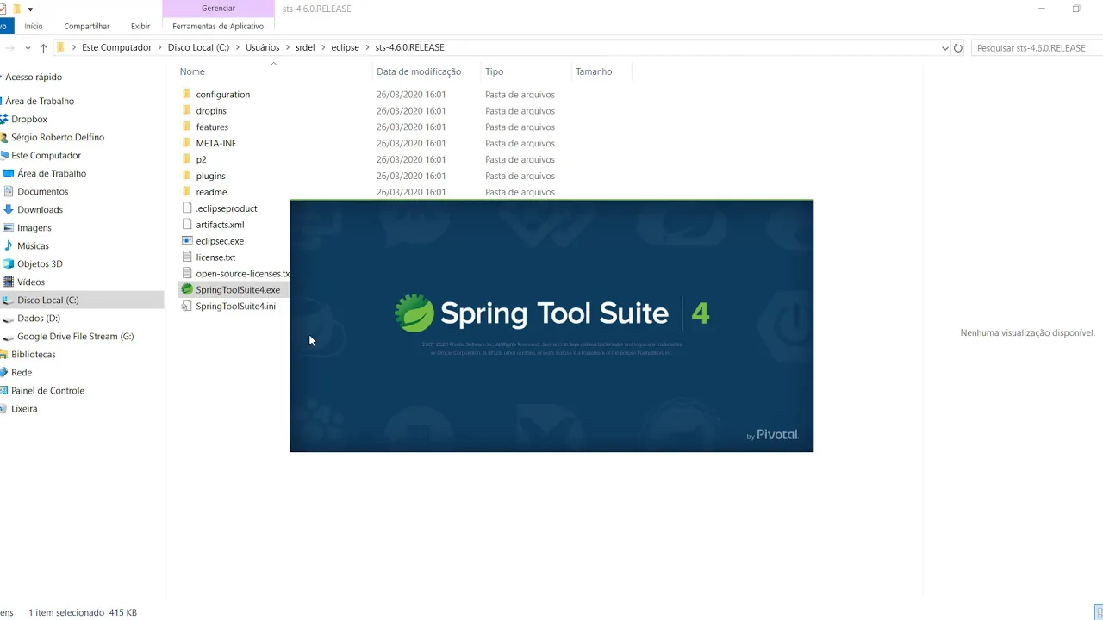Click the Lixeira recycle bin icon
The width and height of the screenshot is (1103, 620).
(x=4, y=408)
